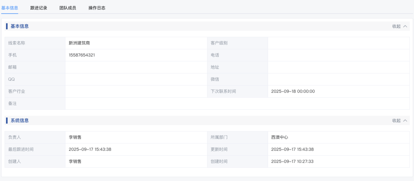Click the 系统信息 section heading
This screenshot has height=181, width=414.
tap(20, 121)
